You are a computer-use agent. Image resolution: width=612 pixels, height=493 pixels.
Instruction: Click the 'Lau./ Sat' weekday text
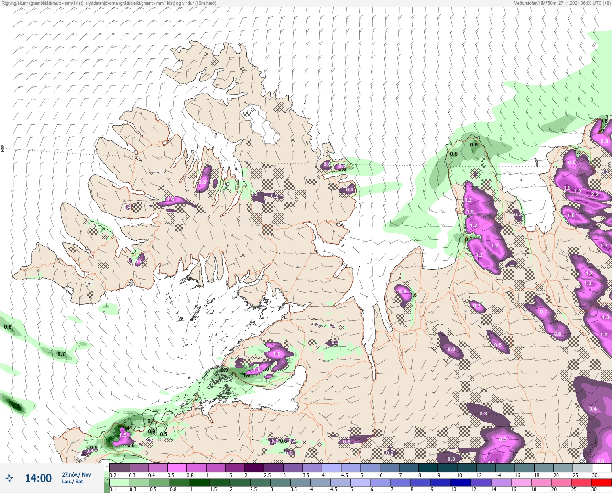(73, 482)
